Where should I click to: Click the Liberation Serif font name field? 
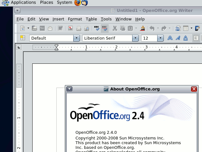point(107,38)
